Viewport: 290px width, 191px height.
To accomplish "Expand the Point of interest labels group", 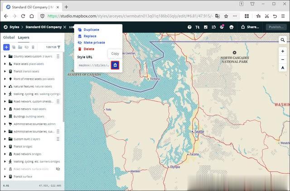I will pyautogui.click(x=5, y=79).
